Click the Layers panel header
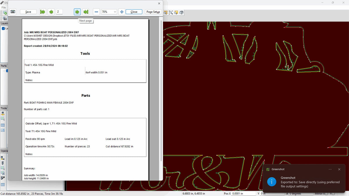This screenshot has width=349, height=196. [4, 24]
